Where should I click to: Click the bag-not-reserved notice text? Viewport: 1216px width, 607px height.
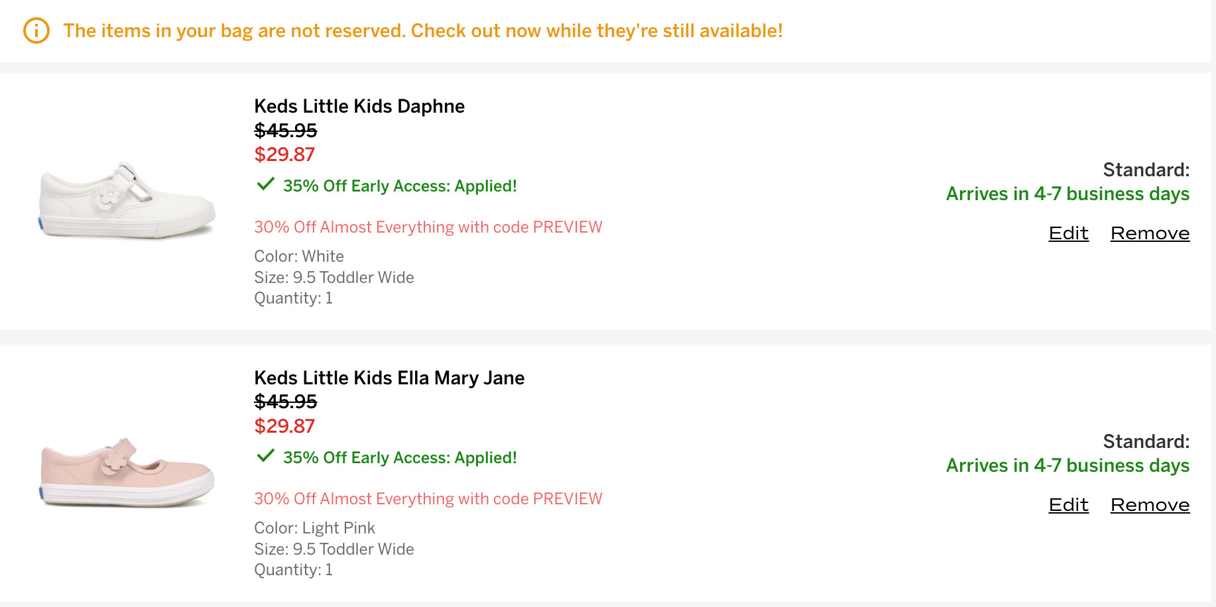pyautogui.click(x=423, y=30)
